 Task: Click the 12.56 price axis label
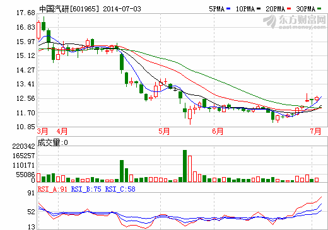click(26, 98)
